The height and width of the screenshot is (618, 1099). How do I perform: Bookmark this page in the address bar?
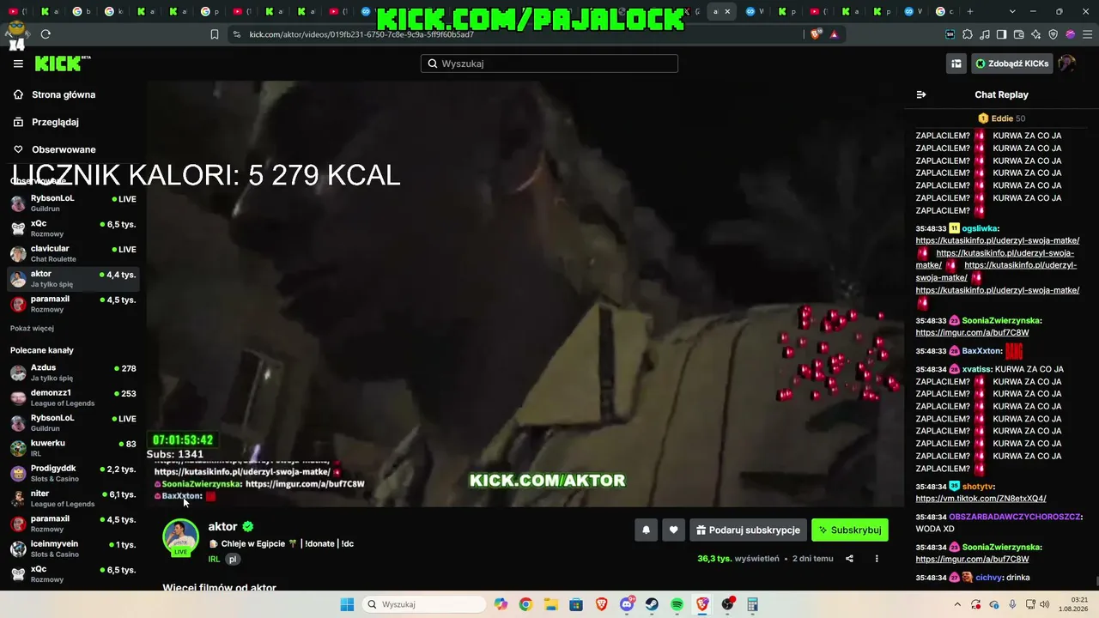click(215, 34)
